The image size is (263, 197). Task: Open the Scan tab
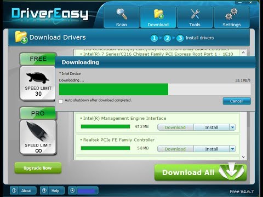pos(122,17)
